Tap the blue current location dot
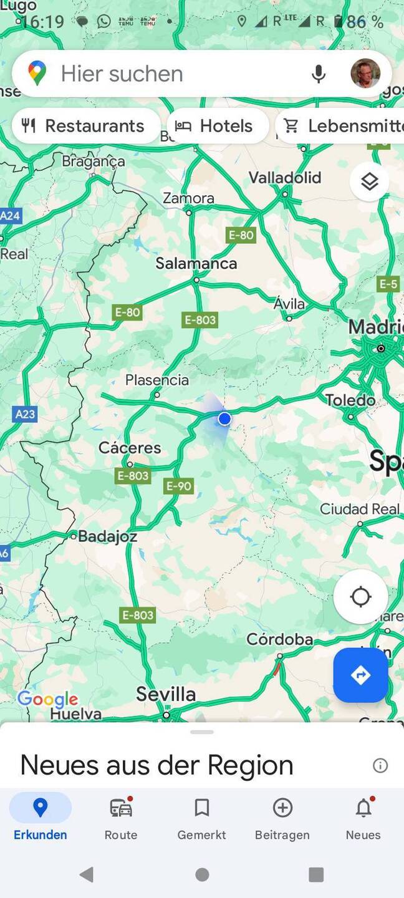Screen dimensions: 404x898 click(224, 418)
